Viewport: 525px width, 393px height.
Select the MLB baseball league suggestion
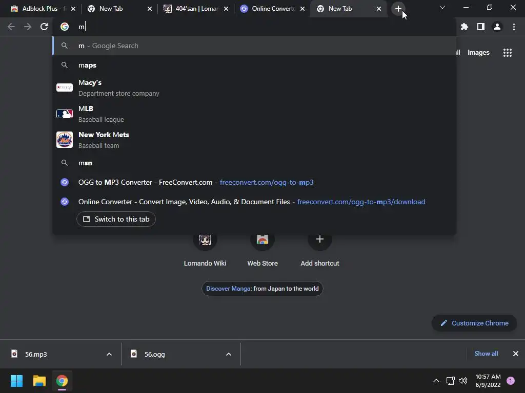click(254, 114)
